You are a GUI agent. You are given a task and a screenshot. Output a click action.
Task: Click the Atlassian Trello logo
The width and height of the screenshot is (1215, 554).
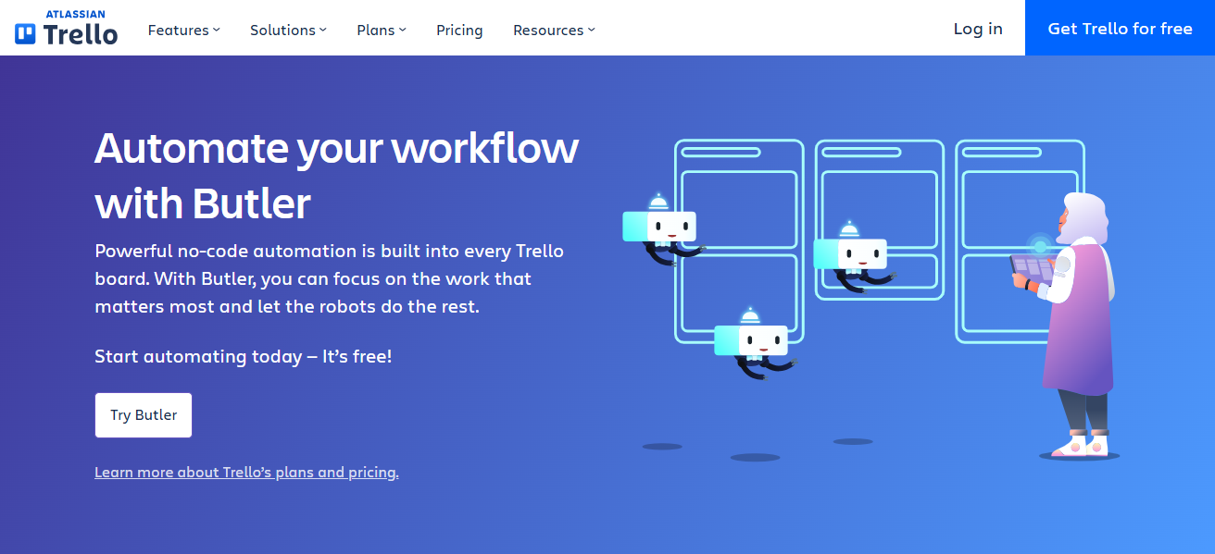coord(67,28)
